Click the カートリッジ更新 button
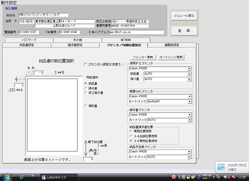The height and width of the screenshot is (181, 249). coord(171,57)
